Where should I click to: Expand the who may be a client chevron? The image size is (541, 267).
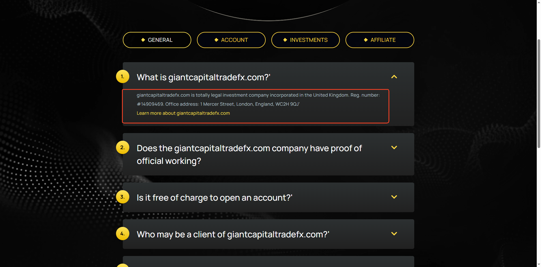[394, 234]
